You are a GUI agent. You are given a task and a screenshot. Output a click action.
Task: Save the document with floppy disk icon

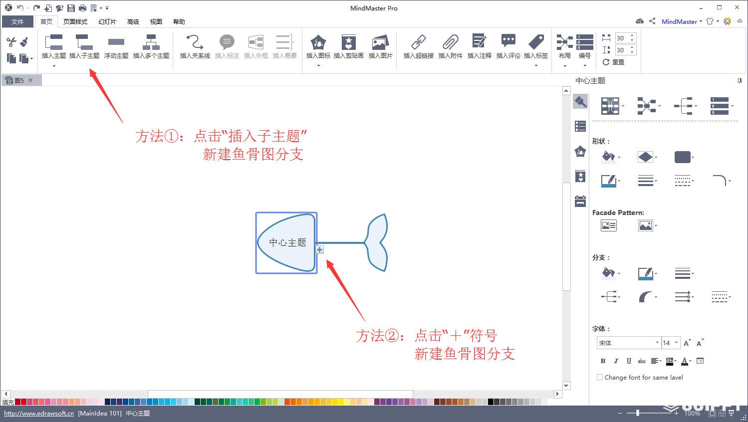pyautogui.click(x=71, y=8)
